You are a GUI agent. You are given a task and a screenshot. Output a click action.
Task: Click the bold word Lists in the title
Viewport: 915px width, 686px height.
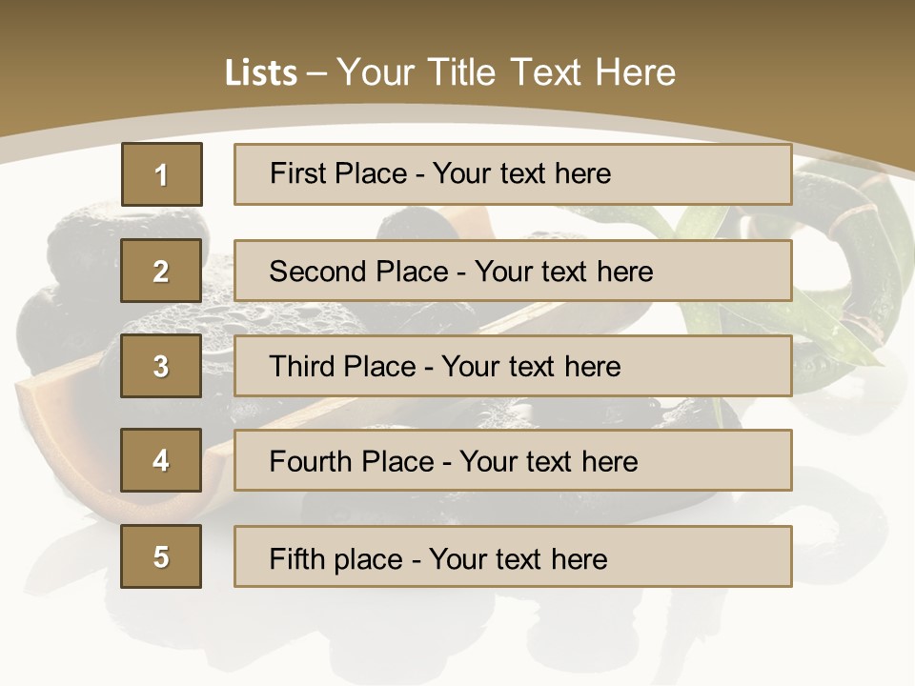261,72
